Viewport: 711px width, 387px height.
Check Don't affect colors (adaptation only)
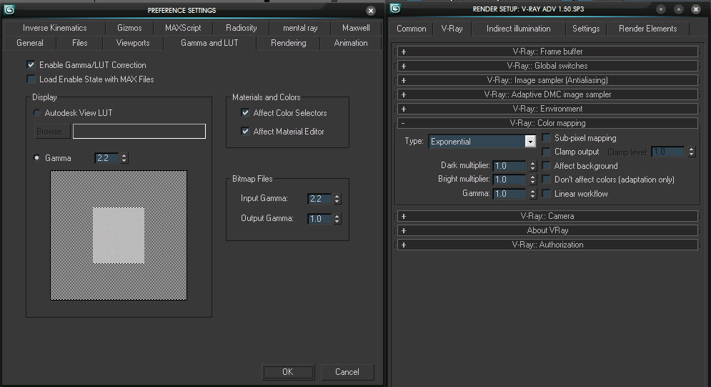[x=547, y=180]
